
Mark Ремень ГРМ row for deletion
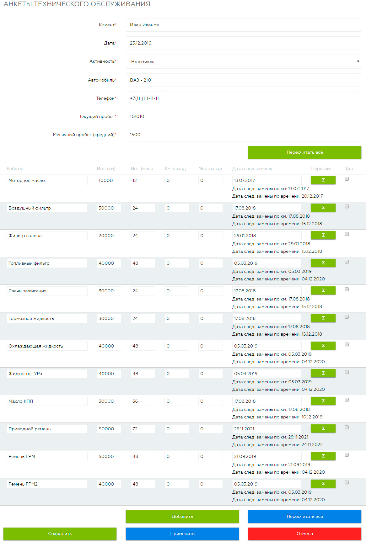click(347, 455)
